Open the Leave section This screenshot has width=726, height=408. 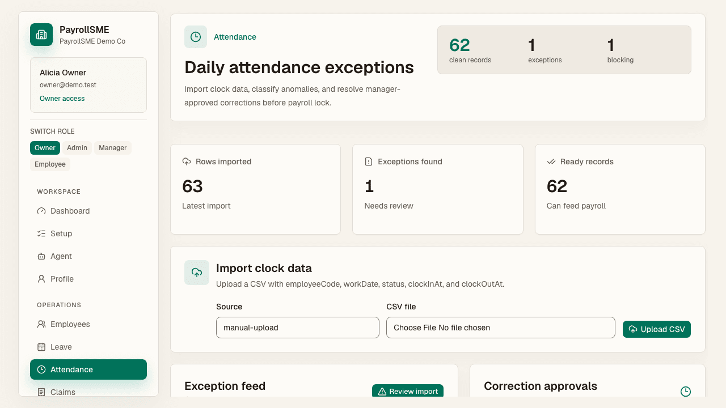point(88,347)
